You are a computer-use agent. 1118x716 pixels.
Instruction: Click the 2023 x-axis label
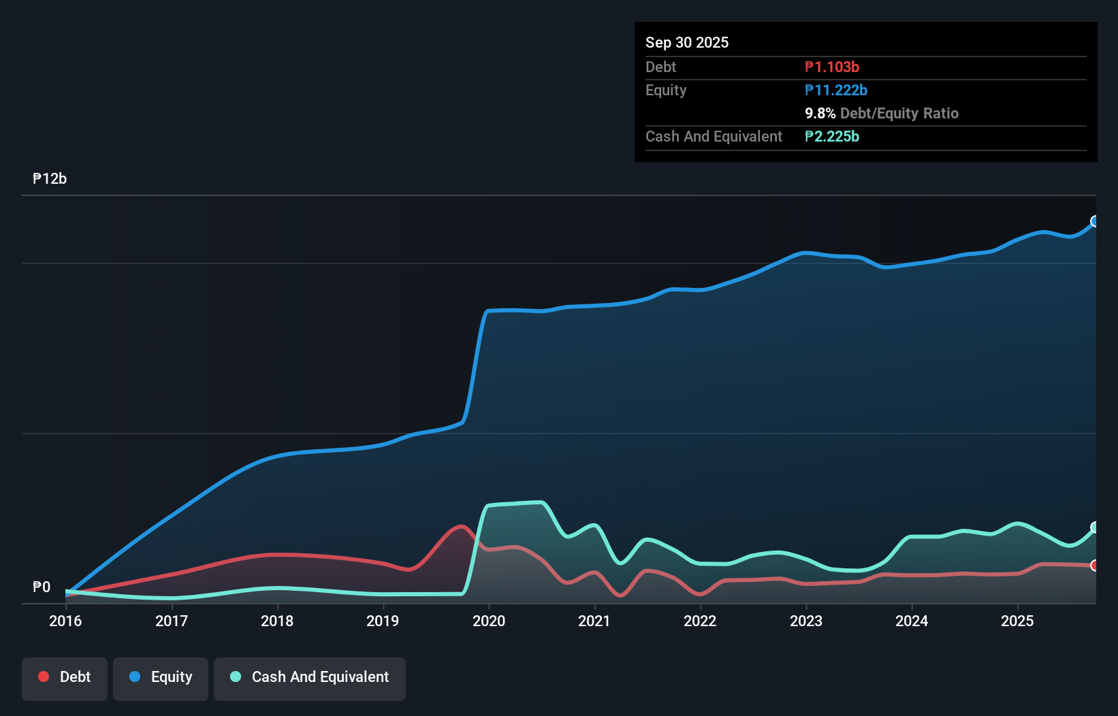click(806, 621)
